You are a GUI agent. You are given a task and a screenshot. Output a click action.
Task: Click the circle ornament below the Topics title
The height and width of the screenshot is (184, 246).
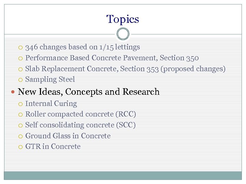point(123,34)
